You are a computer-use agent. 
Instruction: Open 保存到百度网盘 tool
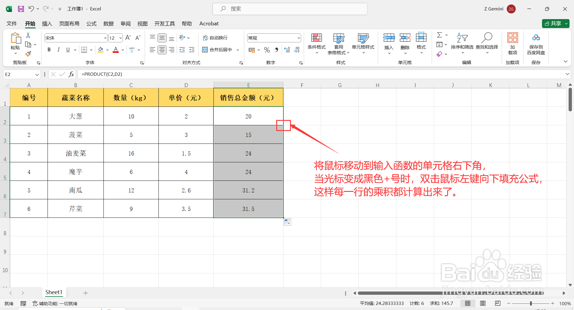point(536,43)
